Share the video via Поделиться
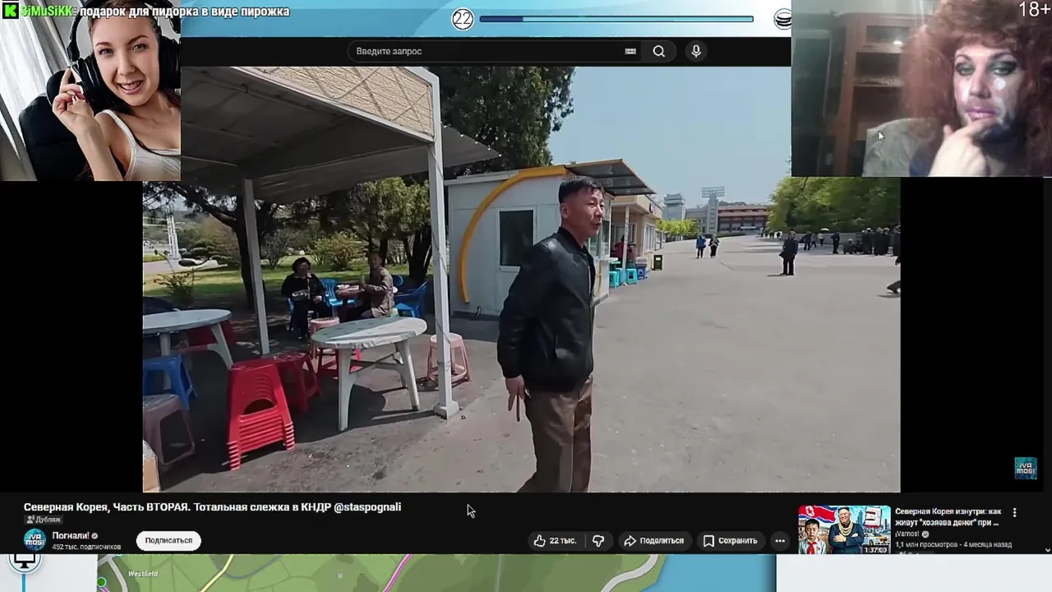The width and height of the screenshot is (1052, 592). click(x=653, y=540)
